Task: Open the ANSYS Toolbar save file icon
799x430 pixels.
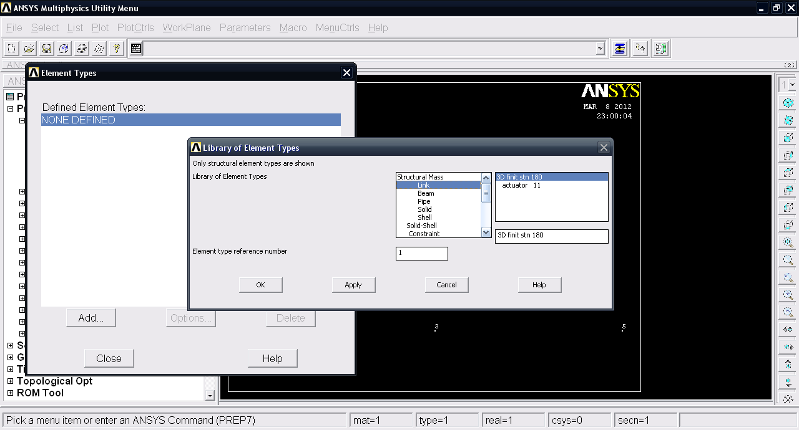Action: click(46, 48)
